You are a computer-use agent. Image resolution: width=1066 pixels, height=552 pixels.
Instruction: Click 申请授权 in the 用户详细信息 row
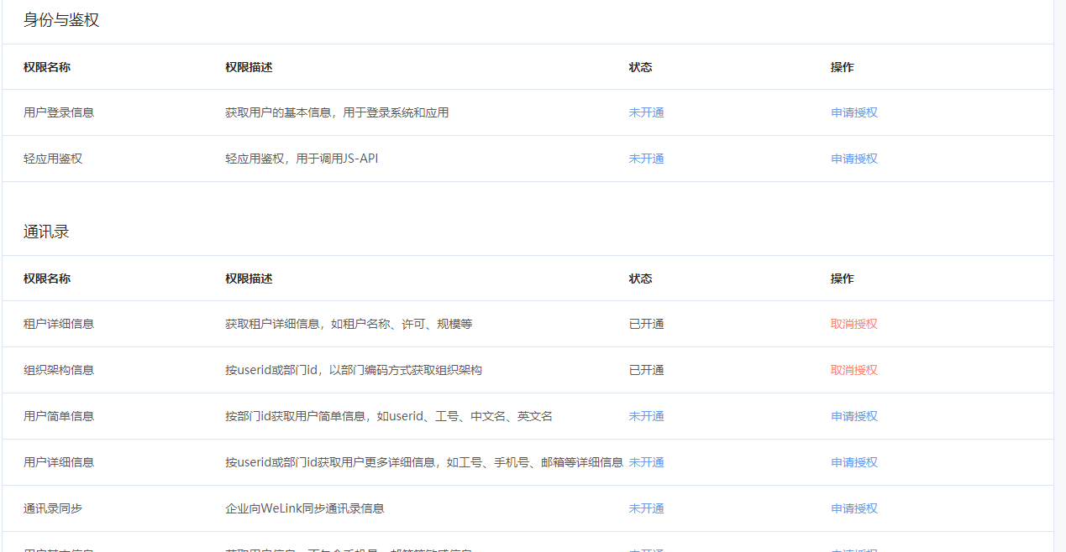[854, 462]
